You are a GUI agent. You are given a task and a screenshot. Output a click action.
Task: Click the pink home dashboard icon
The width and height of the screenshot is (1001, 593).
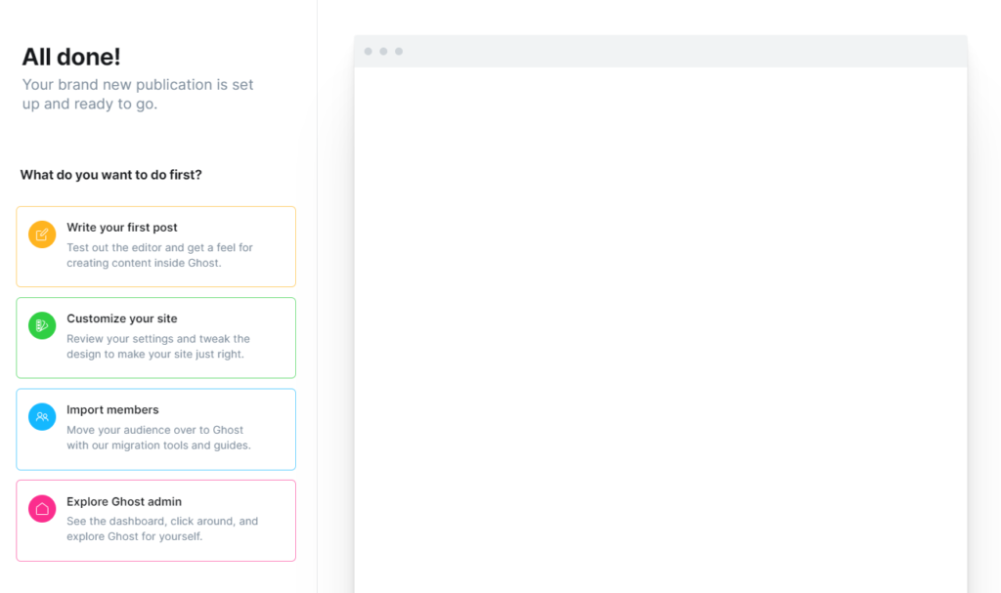point(42,509)
